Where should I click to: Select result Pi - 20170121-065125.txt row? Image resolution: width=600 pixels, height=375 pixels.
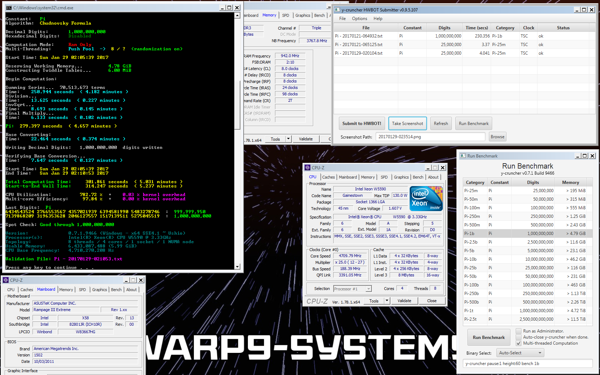click(461, 45)
